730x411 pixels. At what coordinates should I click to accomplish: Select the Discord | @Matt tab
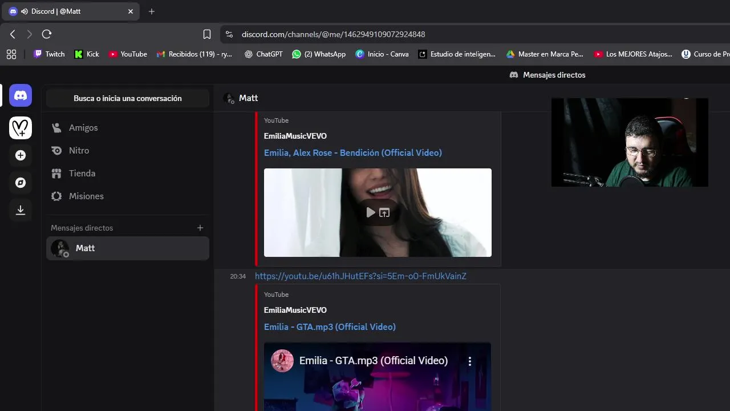pos(71,11)
